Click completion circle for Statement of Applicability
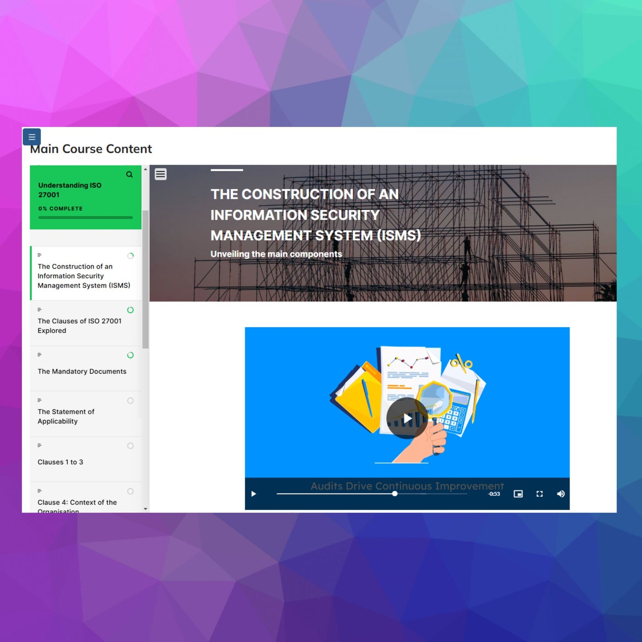The width and height of the screenshot is (642, 642). [130, 401]
